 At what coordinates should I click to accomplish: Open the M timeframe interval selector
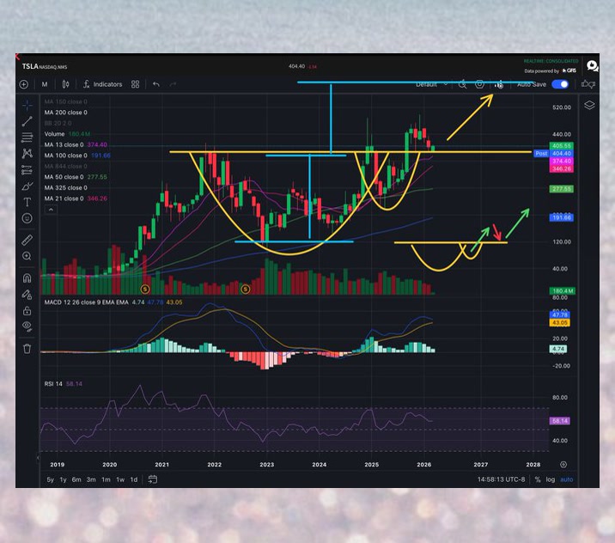coord(45,84)
